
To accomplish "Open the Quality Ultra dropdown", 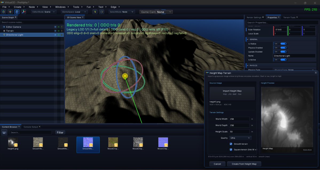I will coord(240,138).
